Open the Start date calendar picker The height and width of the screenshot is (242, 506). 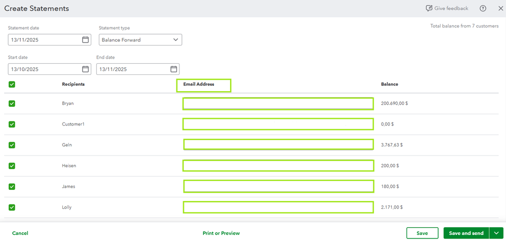[85, 69]
